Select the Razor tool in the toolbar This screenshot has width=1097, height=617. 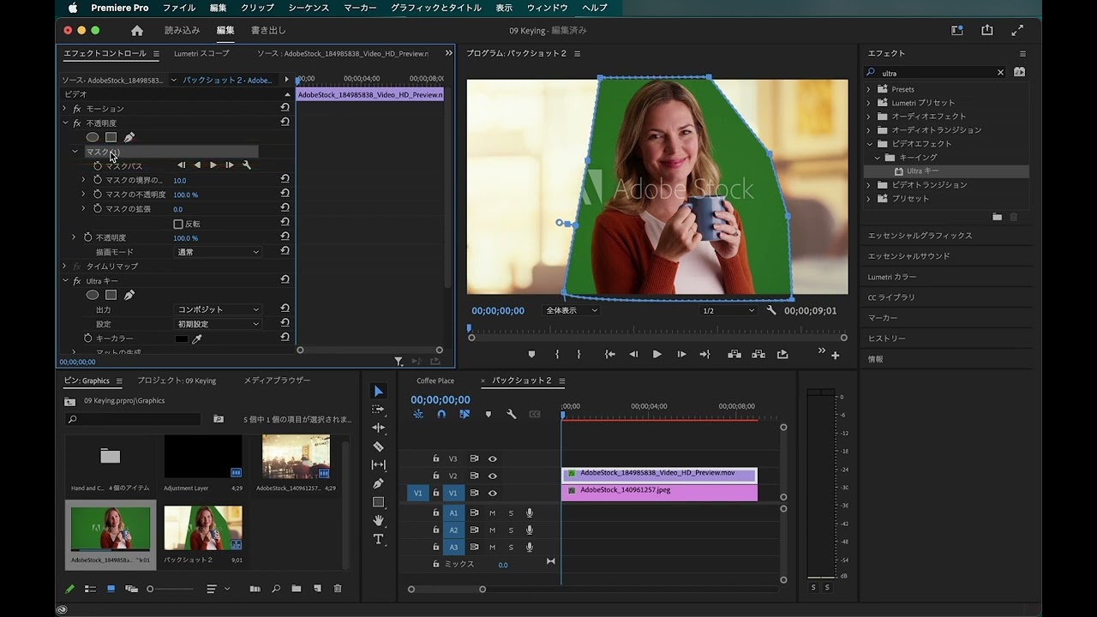(378, 446)
